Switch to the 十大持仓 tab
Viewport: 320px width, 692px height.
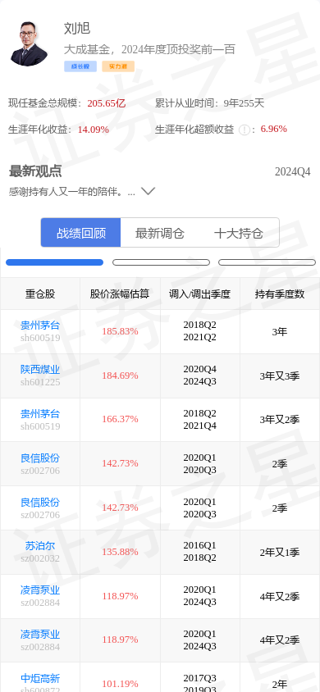238,233
